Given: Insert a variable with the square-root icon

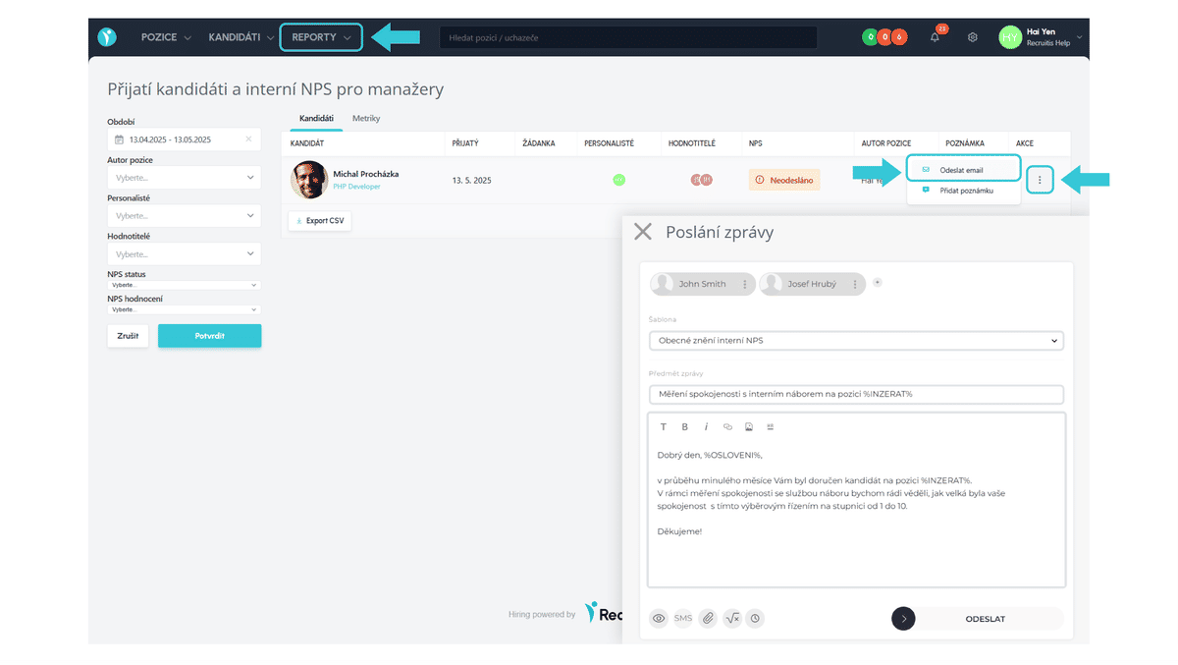Looking at the screenshot, I should 731,619.
